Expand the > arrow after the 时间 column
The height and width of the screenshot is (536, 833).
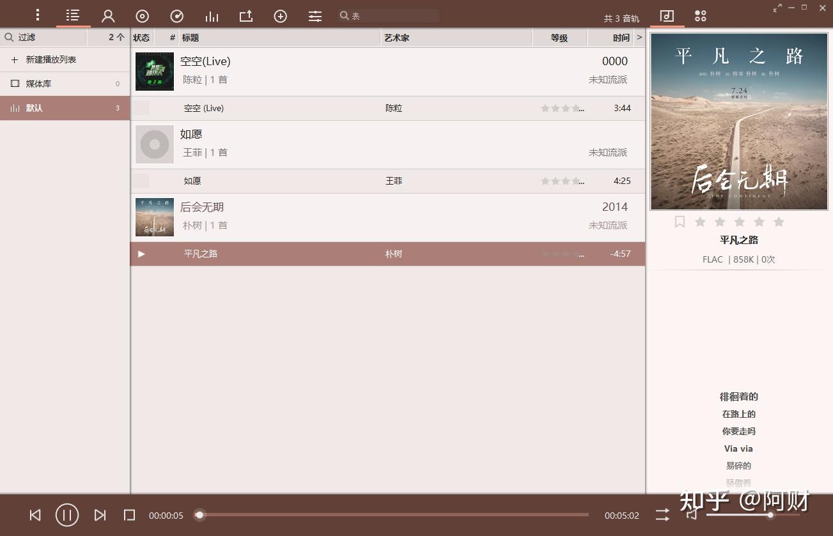tap(639, 38)
